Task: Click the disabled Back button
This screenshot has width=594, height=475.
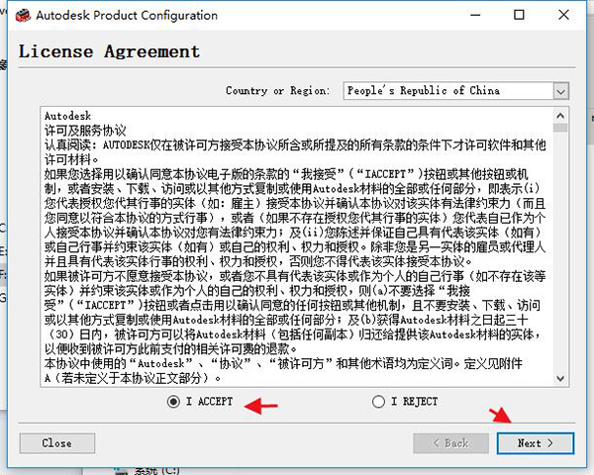Action: [450, 443]
